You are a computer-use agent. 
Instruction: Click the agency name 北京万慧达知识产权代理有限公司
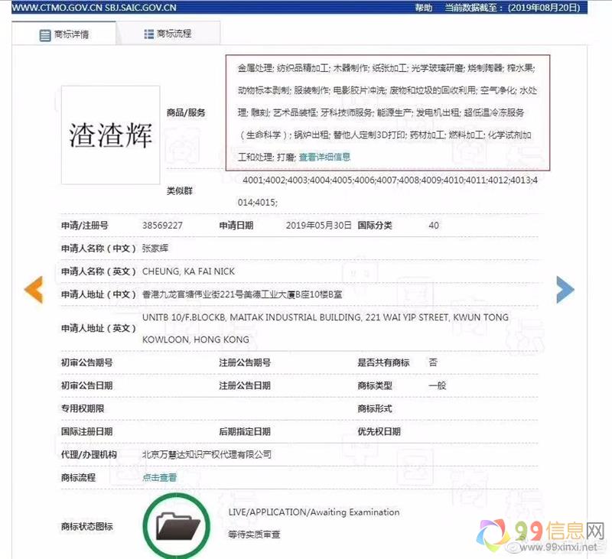point(207,454)
